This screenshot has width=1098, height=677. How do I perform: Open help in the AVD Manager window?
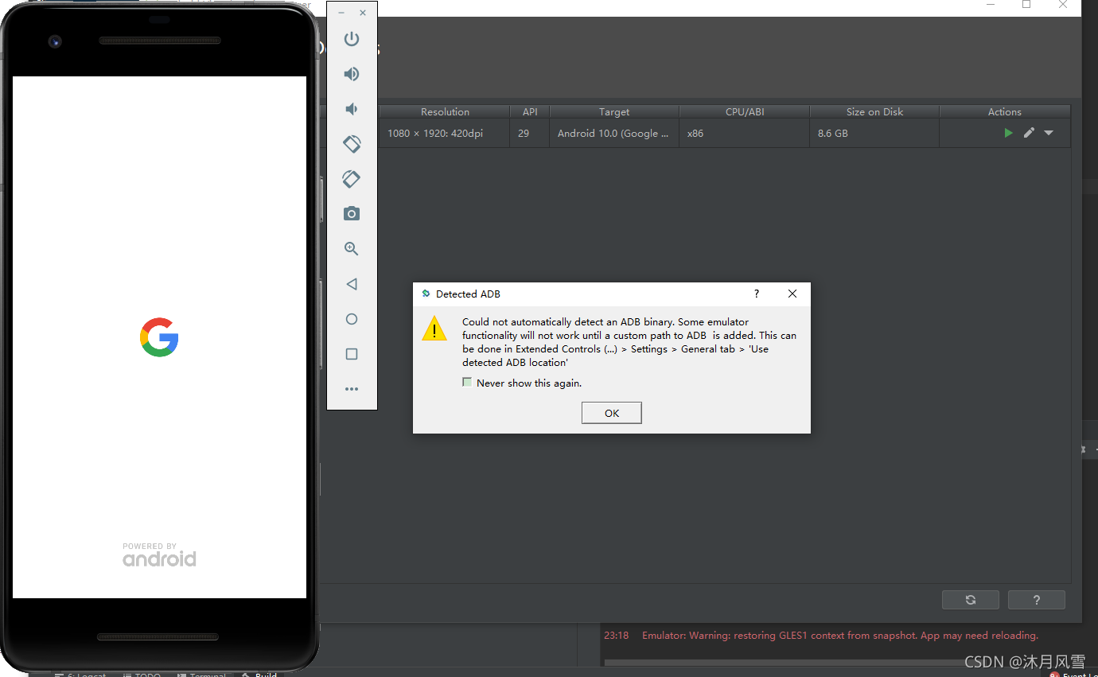tap(1036, 600)
